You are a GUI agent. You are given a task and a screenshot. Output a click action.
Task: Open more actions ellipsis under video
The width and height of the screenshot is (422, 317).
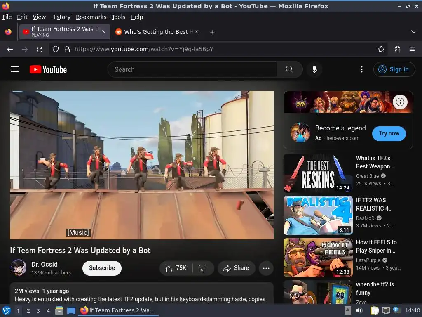tap(266, 268)
